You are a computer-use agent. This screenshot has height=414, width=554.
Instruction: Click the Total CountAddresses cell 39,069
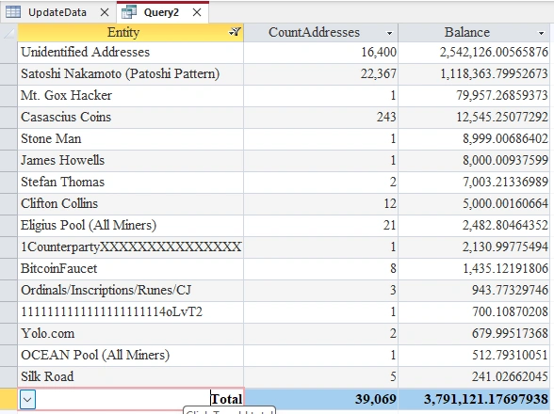(x=320, y=399)
